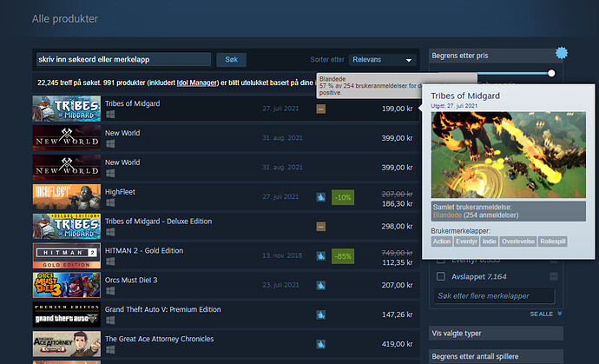The width and height of the screenshot is (599, 364).
Task: Click the exclude button next to Avslappet tag
Action: coord(554,276)
